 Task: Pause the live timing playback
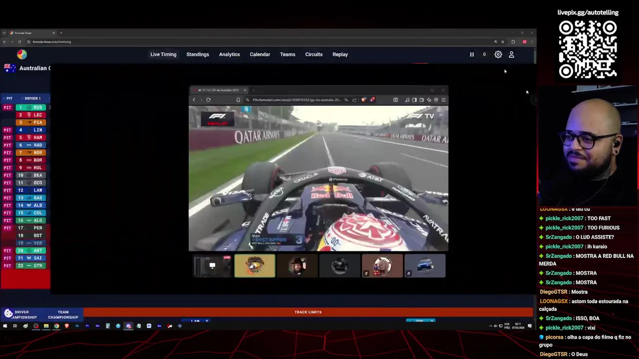point(472,54)
